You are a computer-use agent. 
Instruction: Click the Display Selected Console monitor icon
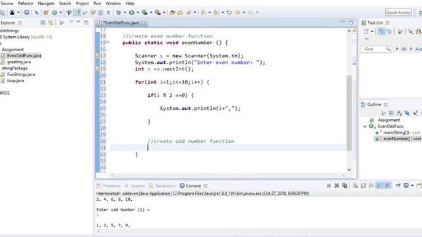point(406,186)
